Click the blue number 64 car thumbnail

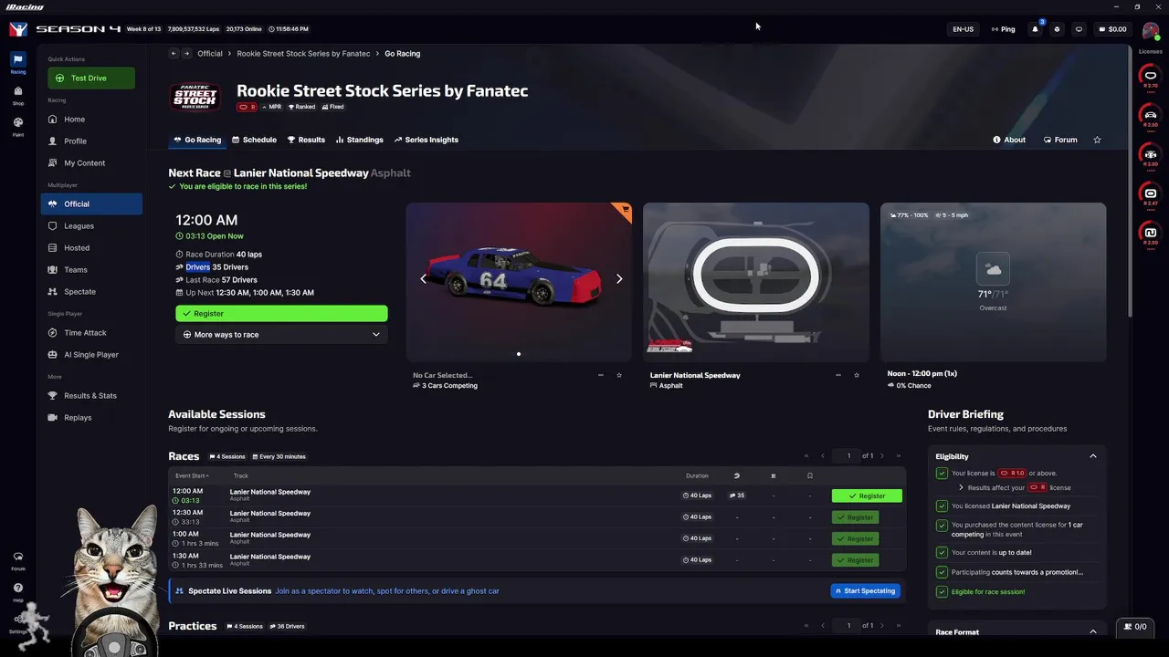519,282
